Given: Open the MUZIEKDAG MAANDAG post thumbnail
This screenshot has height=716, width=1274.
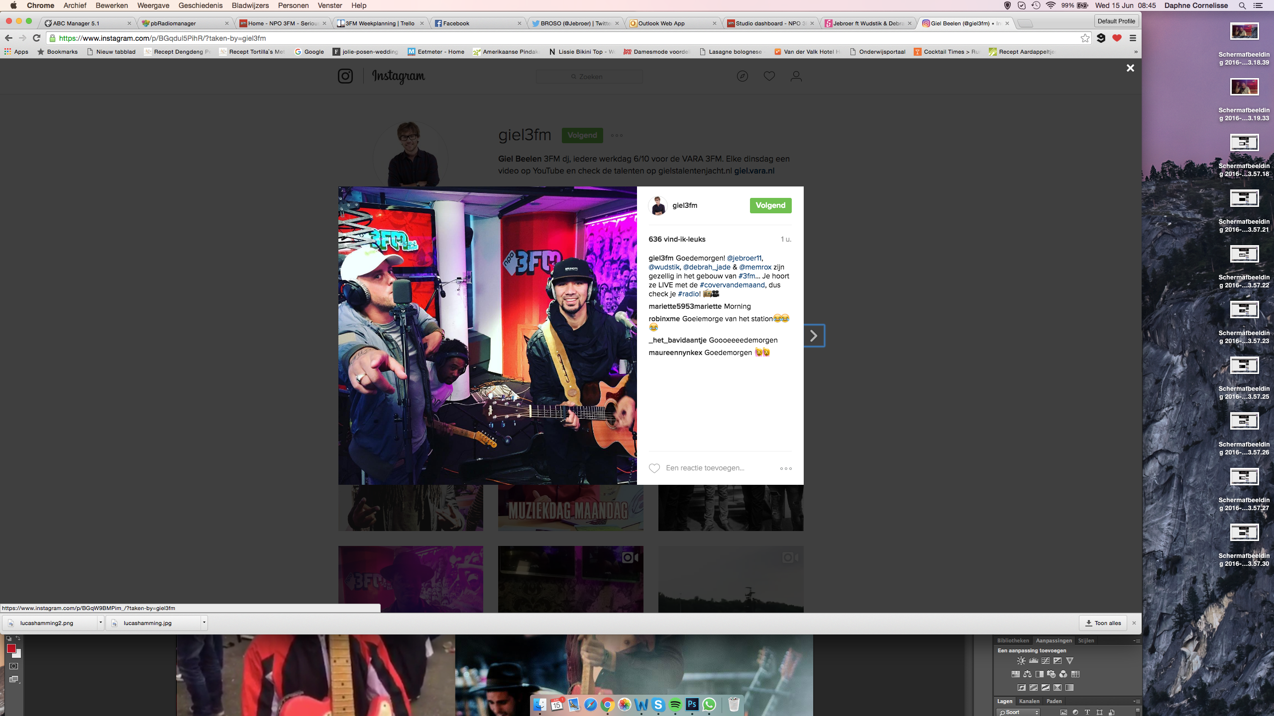Looking at the screenshot, I should click(x=570, y=508).
